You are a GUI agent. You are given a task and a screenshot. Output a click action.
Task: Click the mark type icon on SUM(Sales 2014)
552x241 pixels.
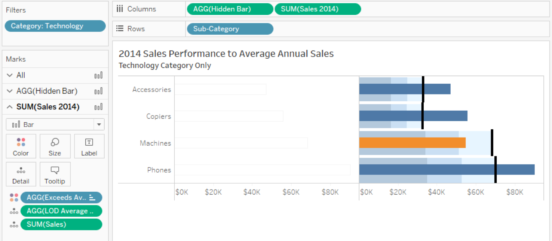(98, 107)
